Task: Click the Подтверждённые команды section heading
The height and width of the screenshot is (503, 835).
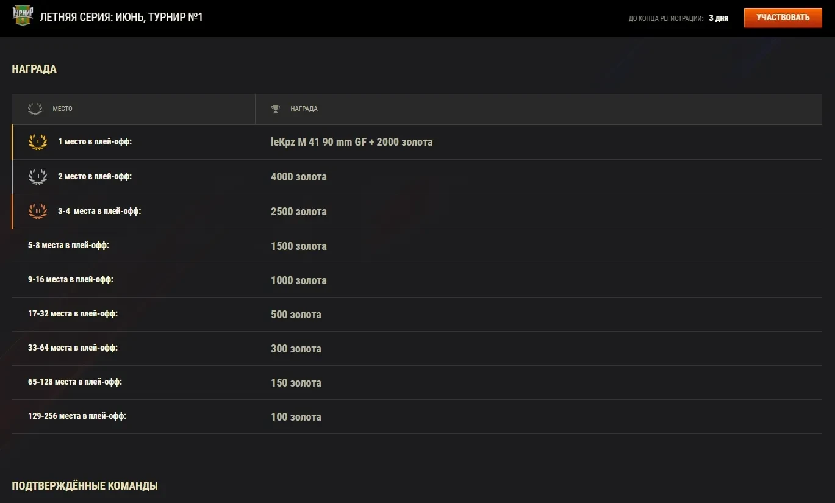Action: [85, 486]
